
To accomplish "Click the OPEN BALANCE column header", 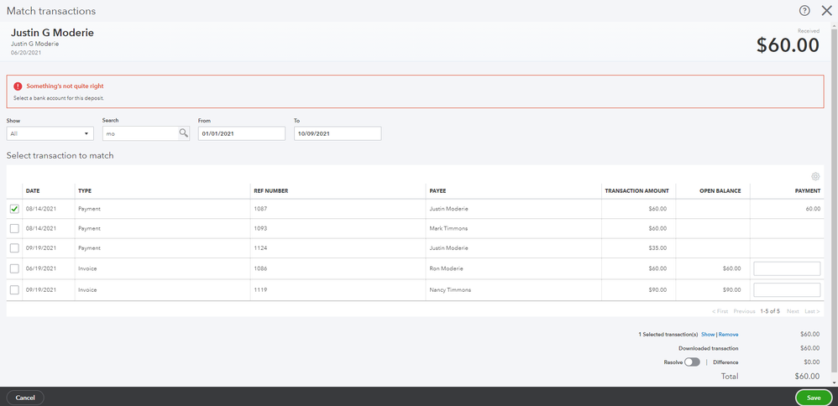I will tap(720, 190).
